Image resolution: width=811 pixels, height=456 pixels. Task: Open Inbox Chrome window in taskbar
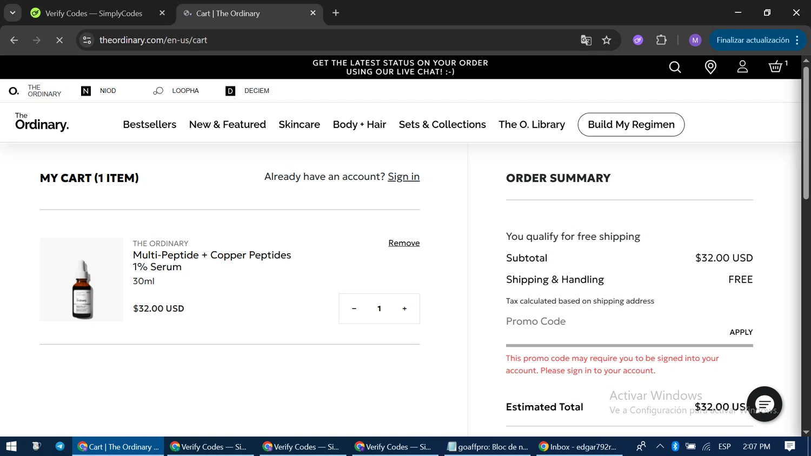[578, 446]
